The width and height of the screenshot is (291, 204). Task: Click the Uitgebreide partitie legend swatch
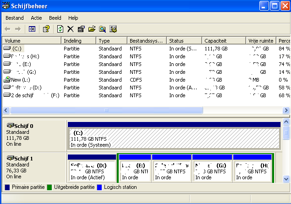(x=49, y=187)
